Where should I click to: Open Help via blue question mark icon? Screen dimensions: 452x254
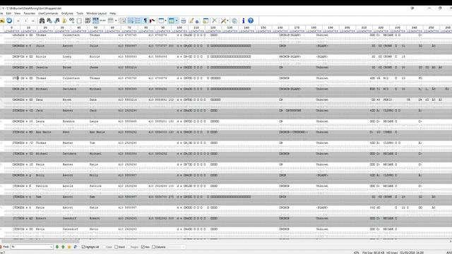251,20
